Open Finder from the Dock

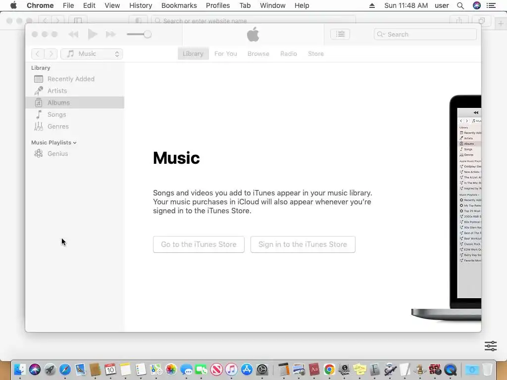point(20,370)
